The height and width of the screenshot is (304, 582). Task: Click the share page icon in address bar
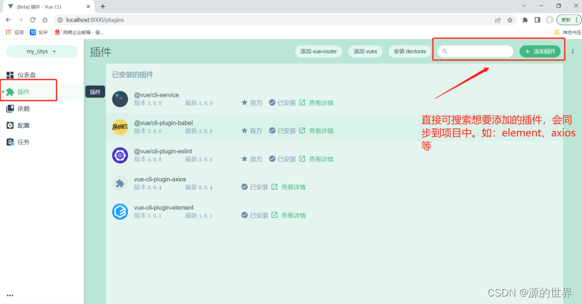[x=498, y=20]
